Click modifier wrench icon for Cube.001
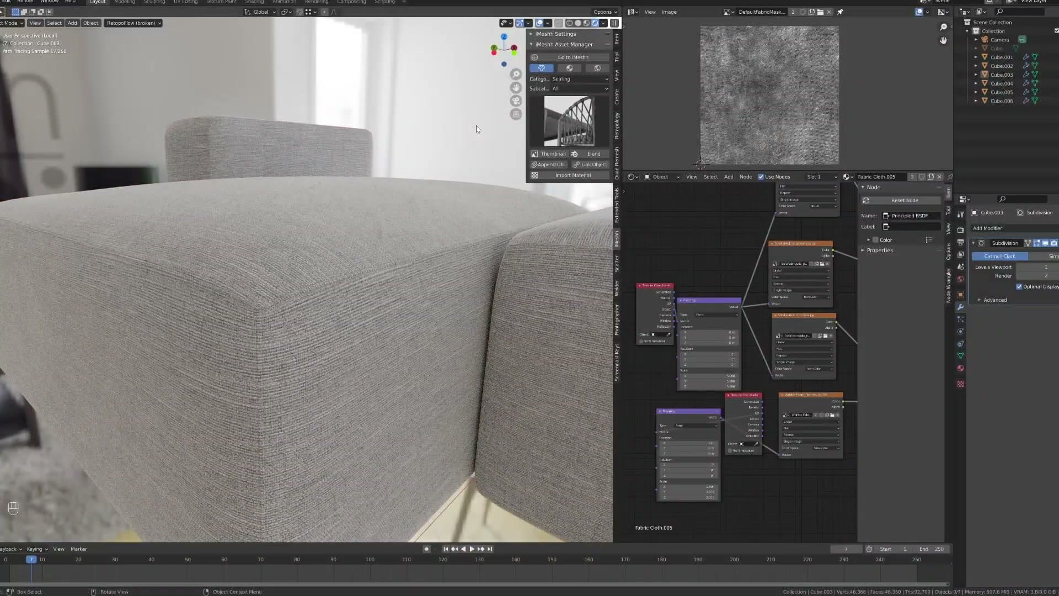Viewport: 1059px width, 596px height. [1026, 57]
